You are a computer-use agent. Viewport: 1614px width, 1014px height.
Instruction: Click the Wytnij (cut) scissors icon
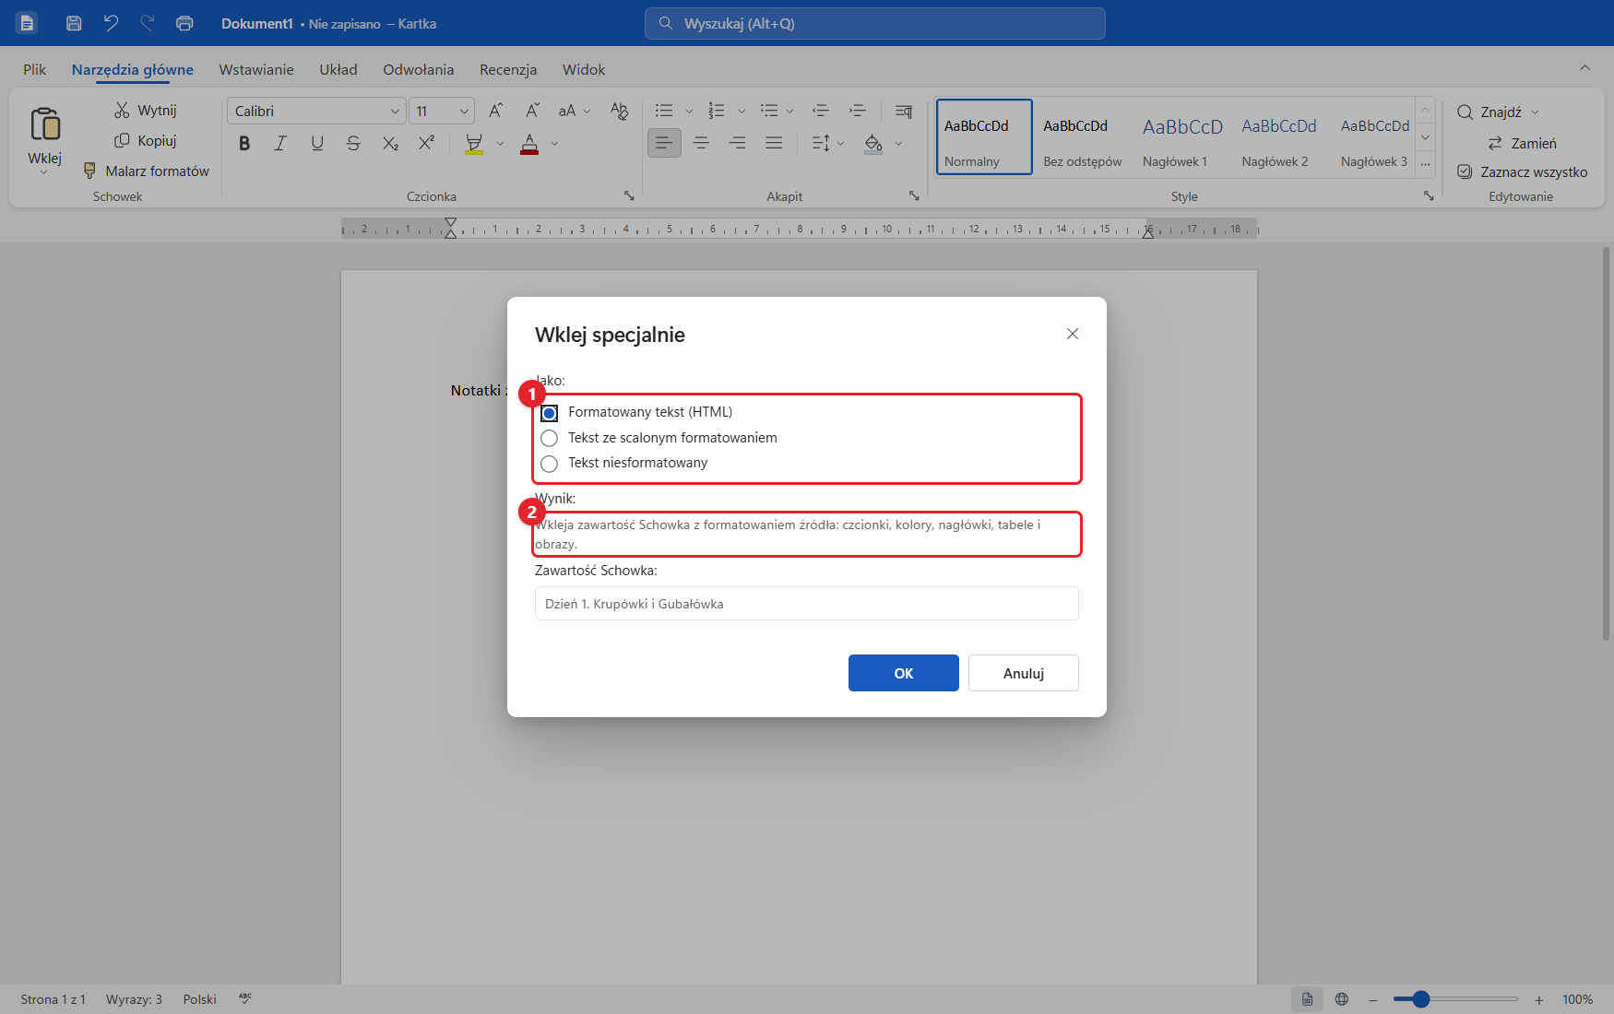[x=122, y=111]
